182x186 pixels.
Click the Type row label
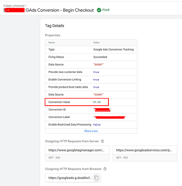pyautogui.click(x=51, y=49)
